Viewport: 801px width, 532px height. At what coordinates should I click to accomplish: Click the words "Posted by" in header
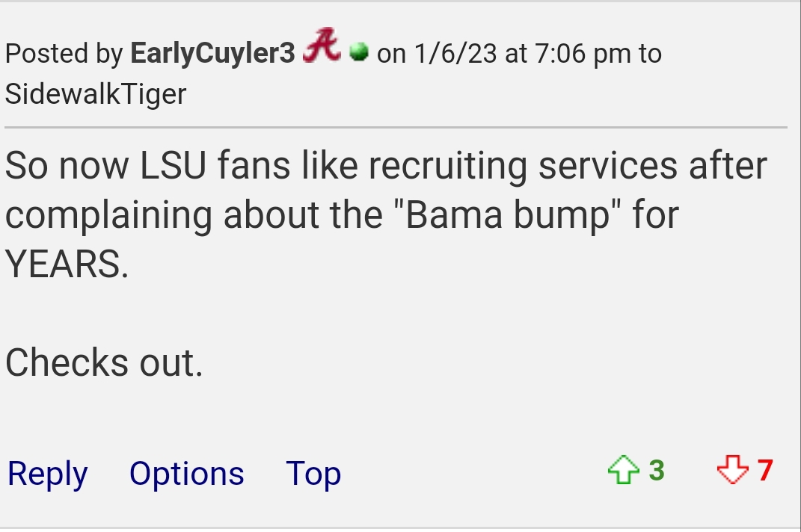pos(64,53)
